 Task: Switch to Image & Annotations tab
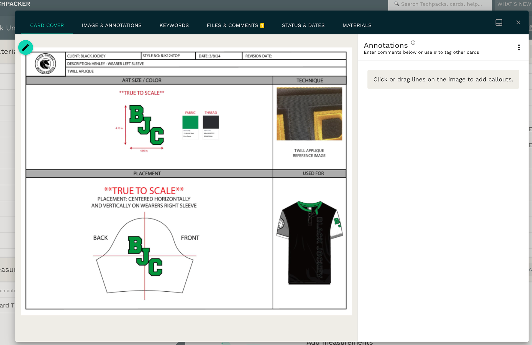tap(112, 25)
